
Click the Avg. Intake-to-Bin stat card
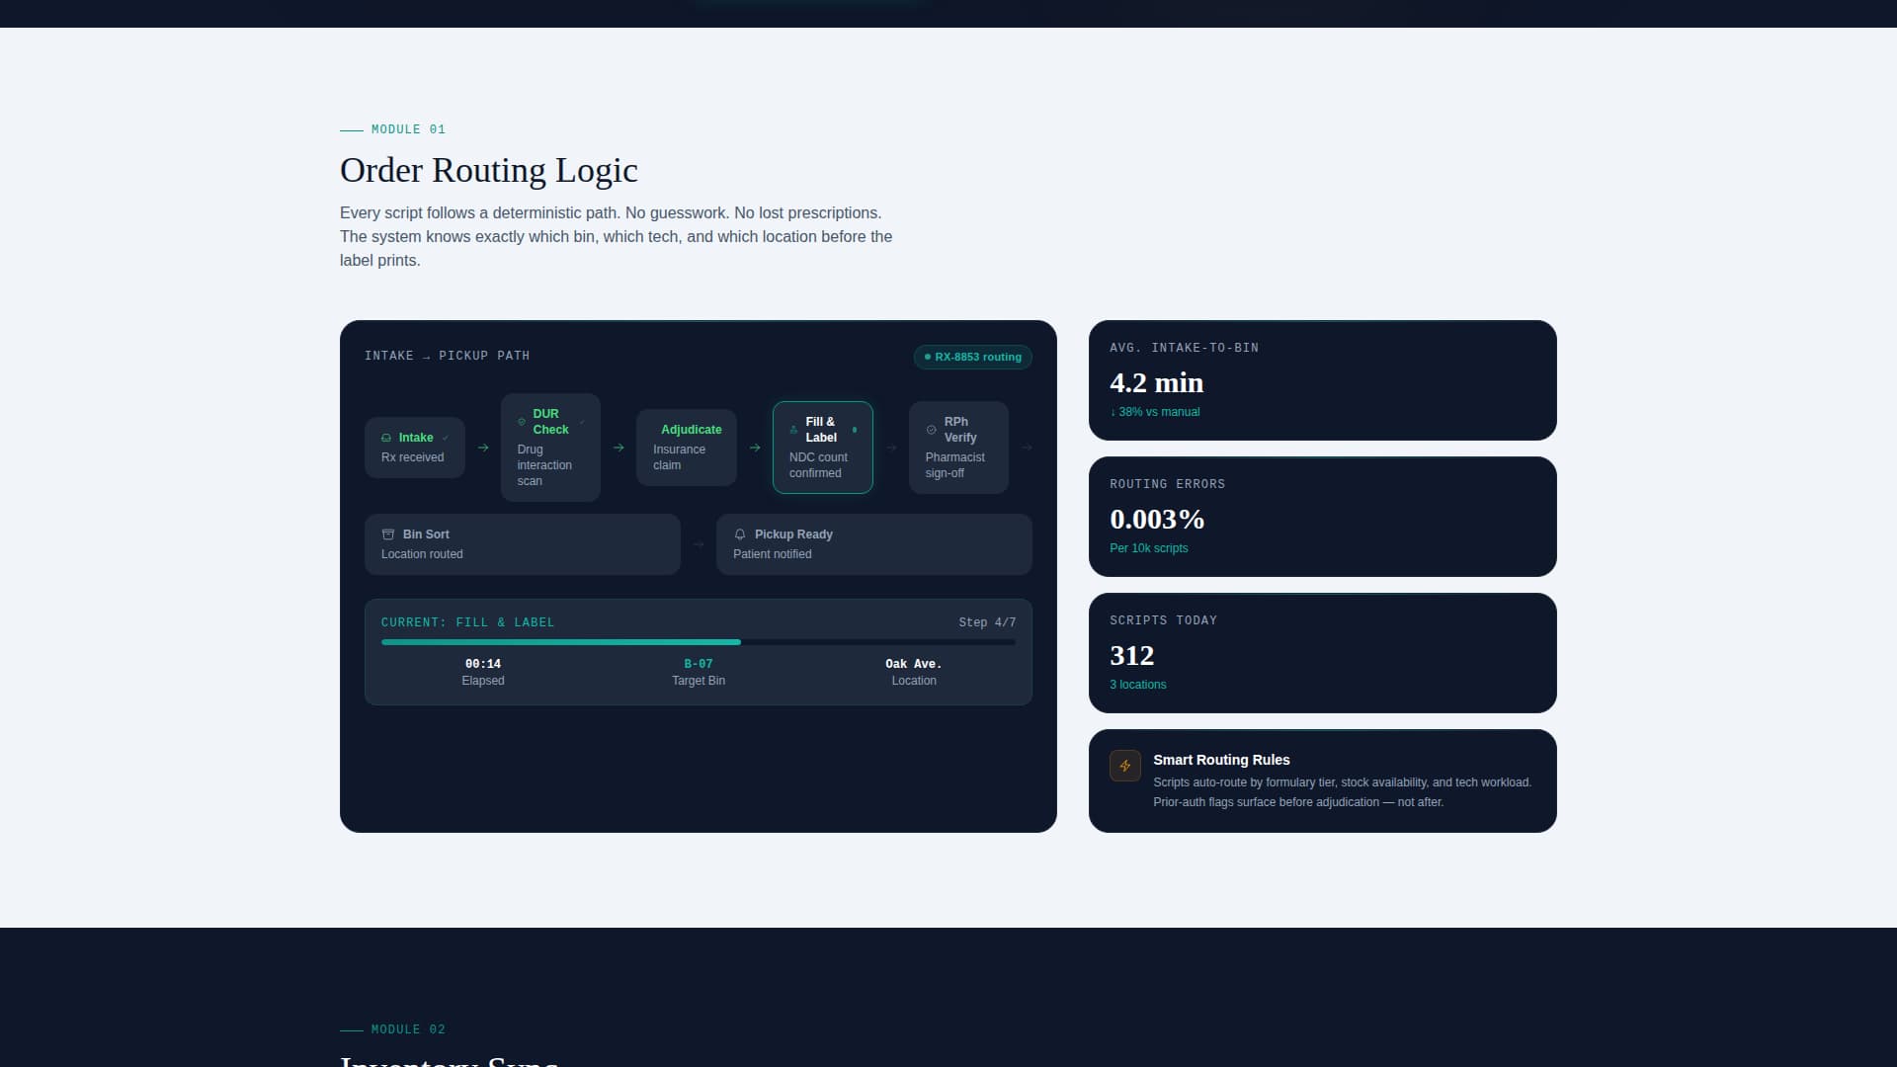1323,380
